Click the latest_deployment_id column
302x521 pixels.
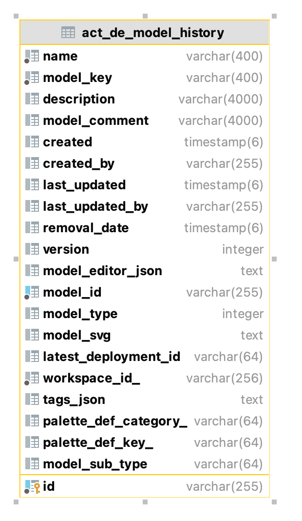[x=112, y=357]
